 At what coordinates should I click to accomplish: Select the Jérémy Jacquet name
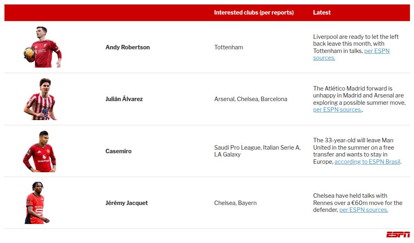pyautogui.click(x=126, y=203)
